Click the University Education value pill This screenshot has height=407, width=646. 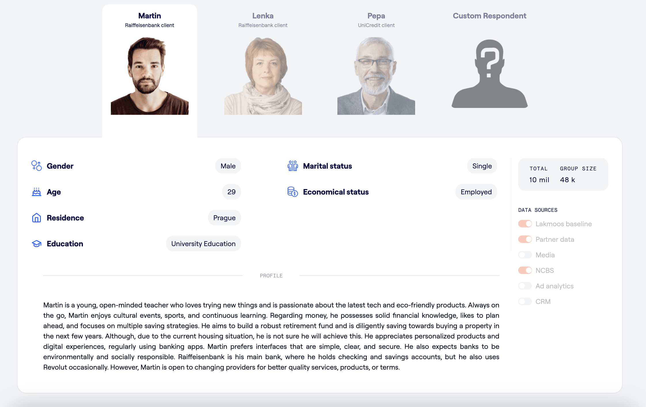click(203, 244)
